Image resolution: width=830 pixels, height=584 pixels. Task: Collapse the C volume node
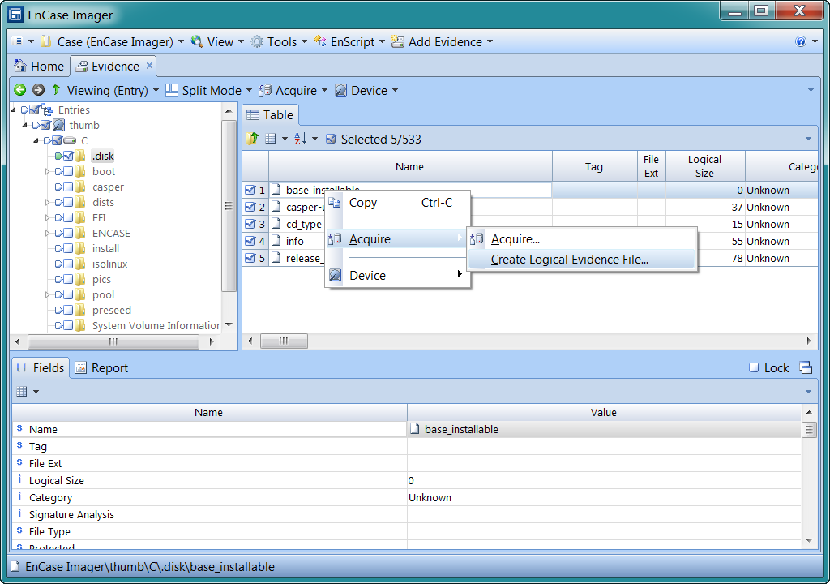tap(36, 140)
